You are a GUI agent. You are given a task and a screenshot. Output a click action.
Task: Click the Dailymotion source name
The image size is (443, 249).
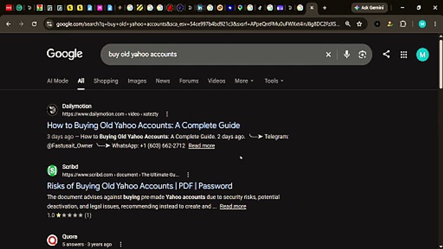point(77,106)
